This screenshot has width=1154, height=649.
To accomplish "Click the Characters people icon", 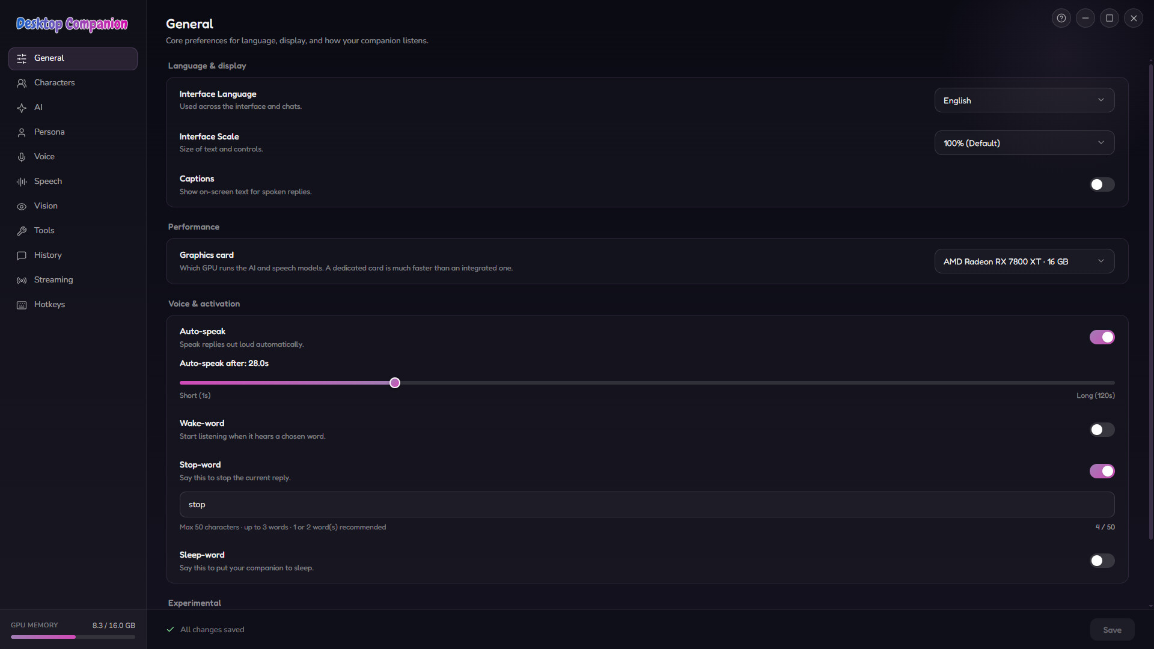I will pyautogui.click(x=22, y=84).
